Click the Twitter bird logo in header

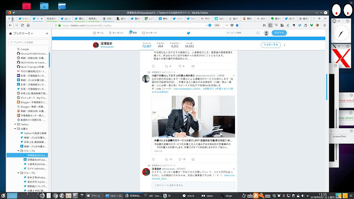click(x=189, y=33)
